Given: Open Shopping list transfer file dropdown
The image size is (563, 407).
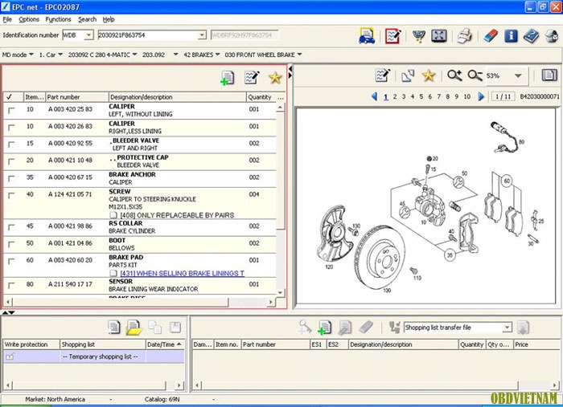Looking at the screenshot, I should [507, 328].
